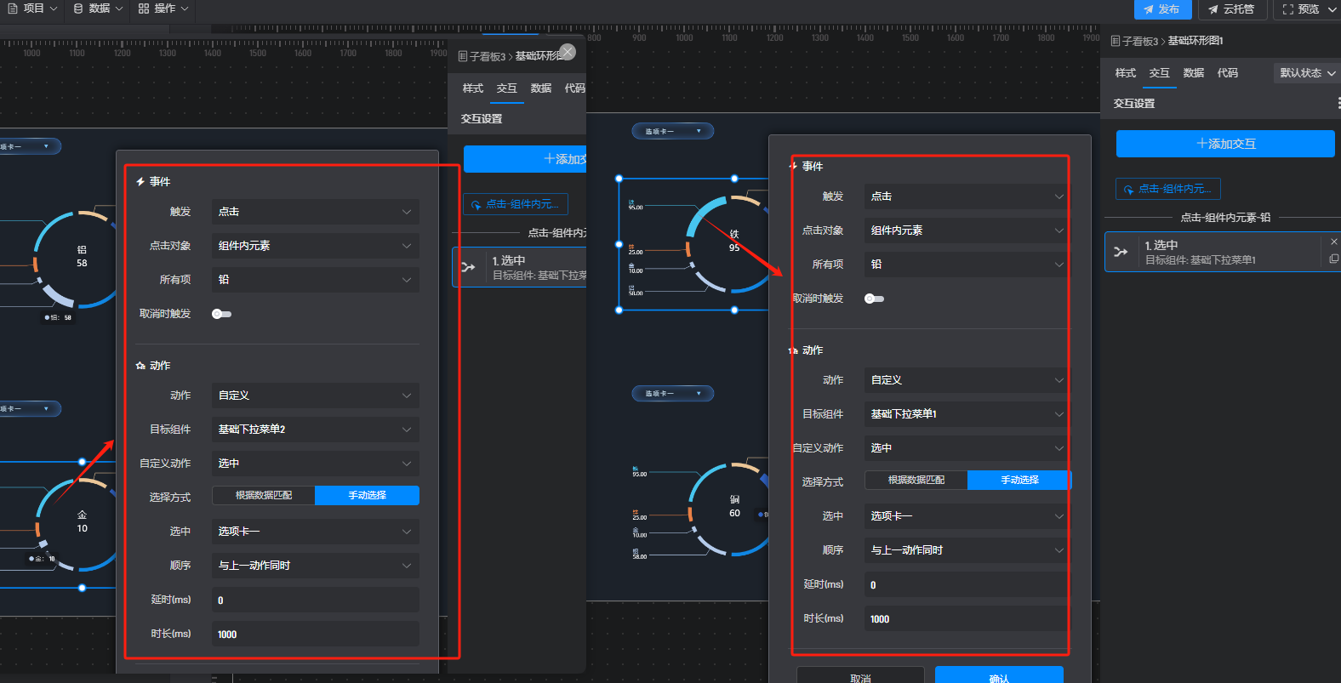
Task: Open the interaction item 目标组件: 基础下拉菜单1
Action: point(1222,252)
